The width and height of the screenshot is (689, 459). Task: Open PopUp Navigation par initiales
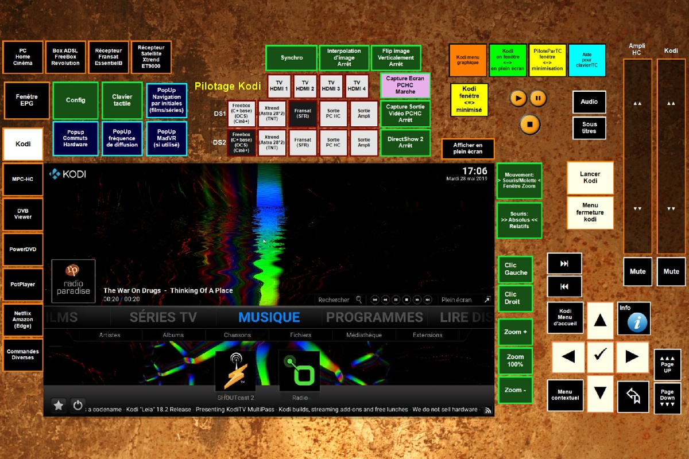pyautogui.click(x=166, y=100)
